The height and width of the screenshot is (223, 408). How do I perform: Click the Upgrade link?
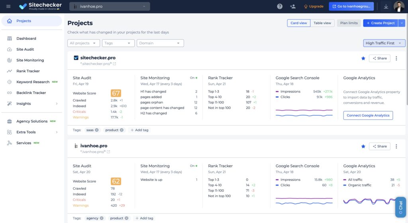point(314,6)
